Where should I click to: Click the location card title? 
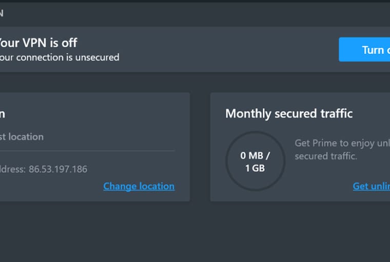tap(3, 114)
